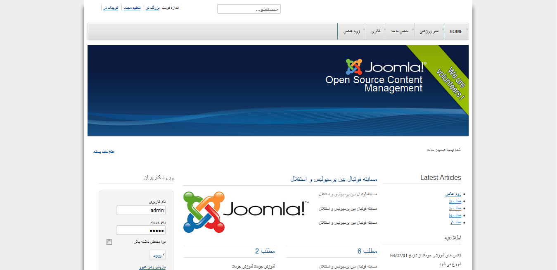Viewport: 557px width, 270px height.
Task: Enable the مرا بخاطر داشته باش checkbox
Action: click(109, 242)
